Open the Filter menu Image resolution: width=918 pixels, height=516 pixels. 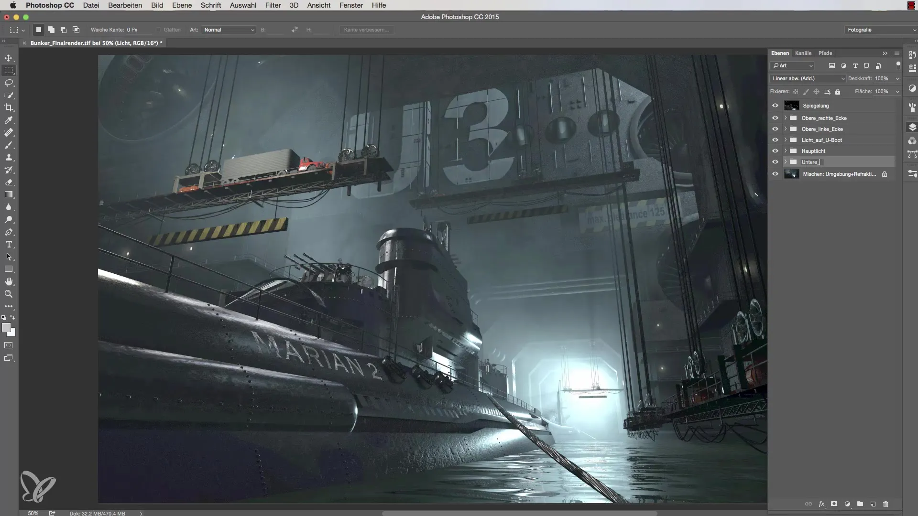pos(273,5)
